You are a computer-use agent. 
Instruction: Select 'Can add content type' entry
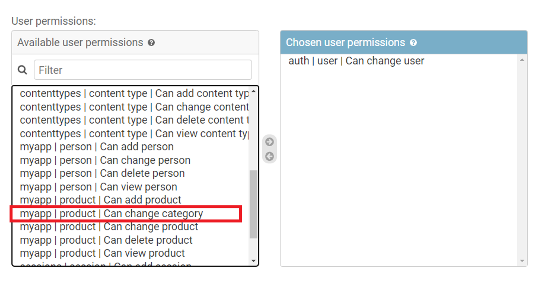click(x=134, y=94)
